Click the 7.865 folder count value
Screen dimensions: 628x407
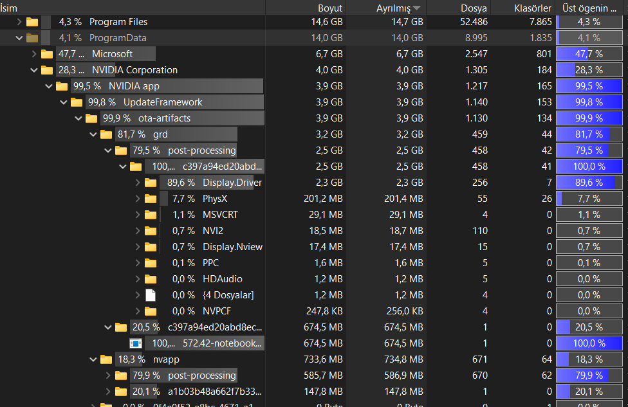540,22
